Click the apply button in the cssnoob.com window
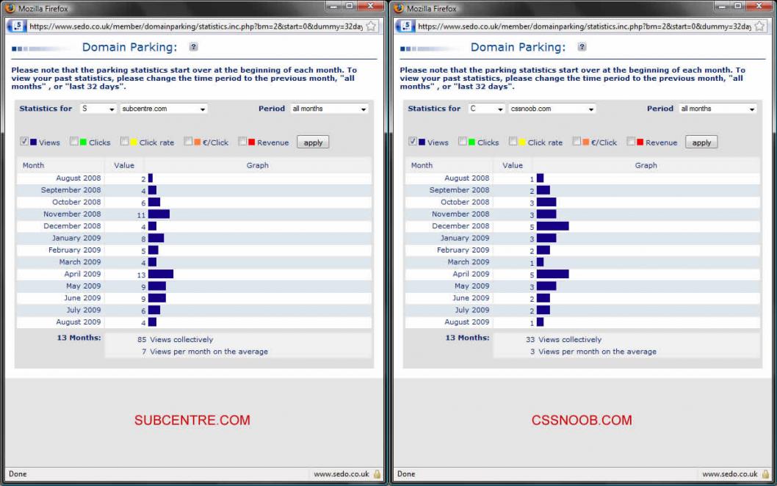Screen dimensions: 777x486 [x=701, y=142]
